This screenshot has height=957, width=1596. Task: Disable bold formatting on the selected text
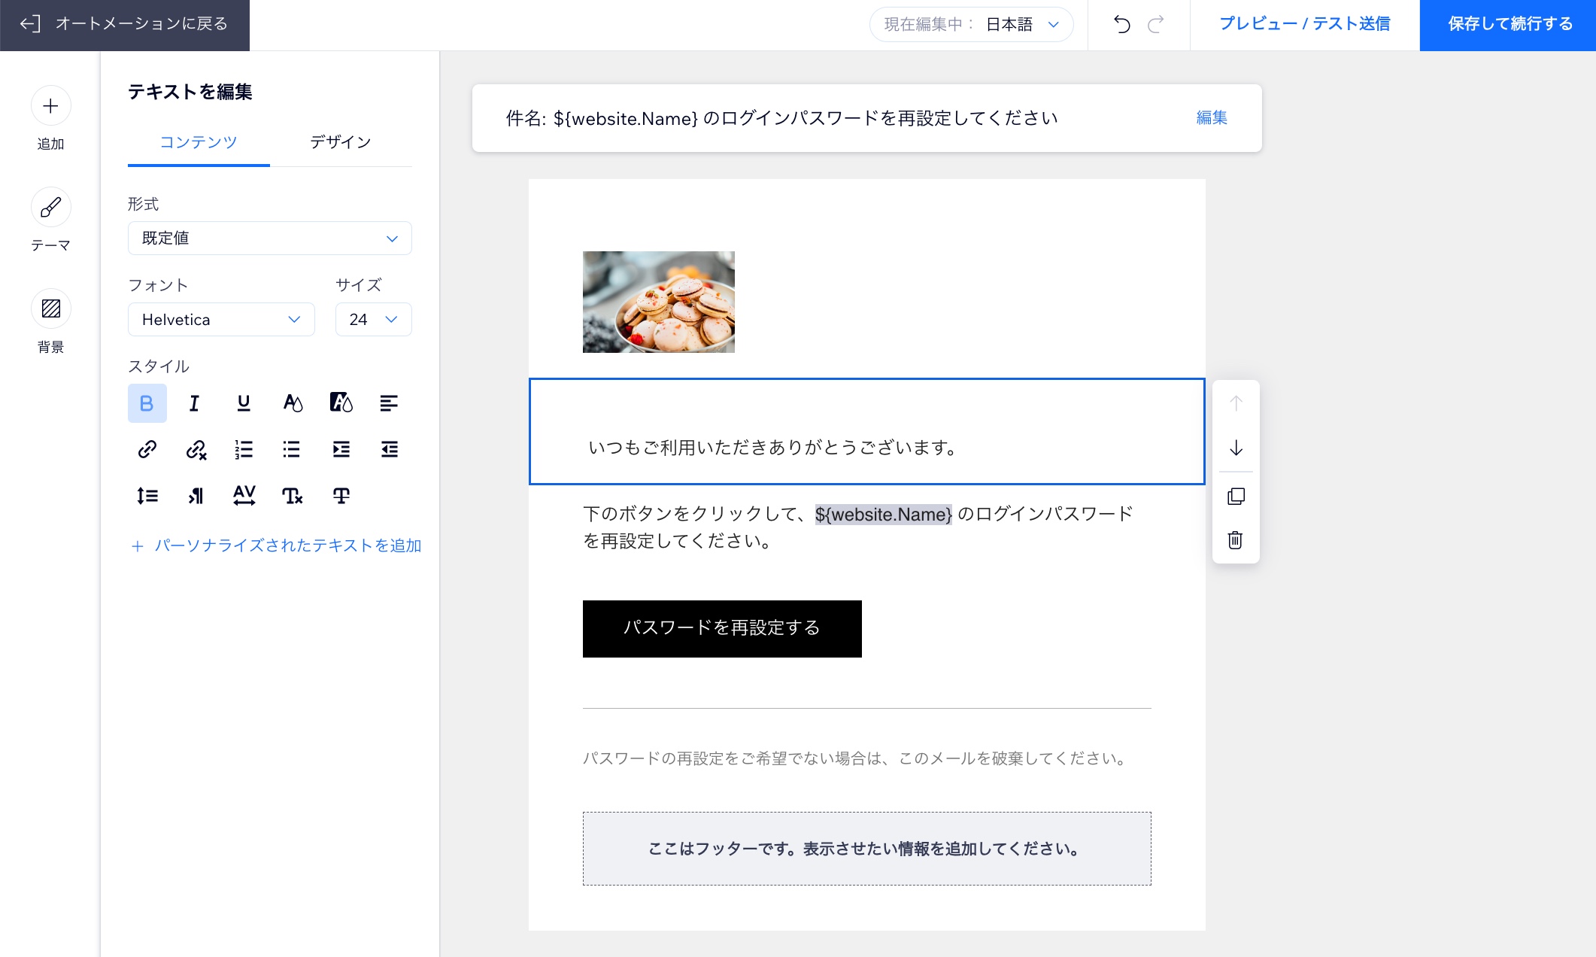[x=147, y=403]
